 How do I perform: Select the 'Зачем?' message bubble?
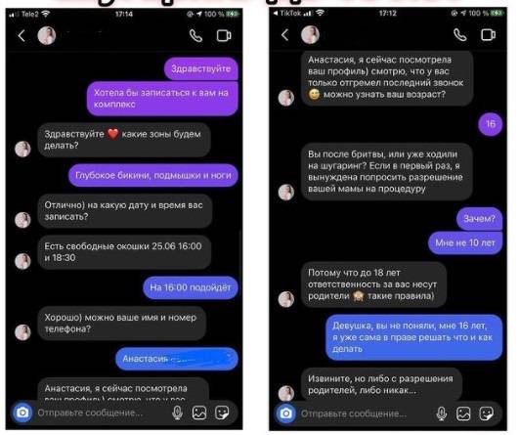(479, 219)
